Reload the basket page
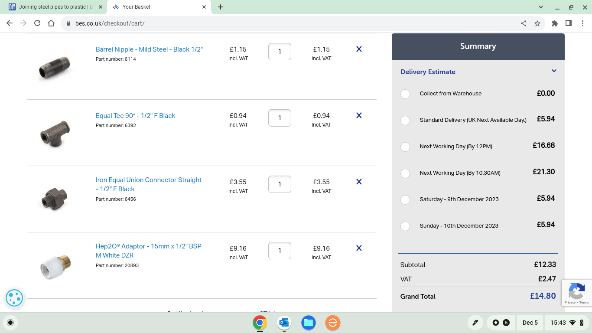This screenshot has width=592, height=333. coord(37,23)
